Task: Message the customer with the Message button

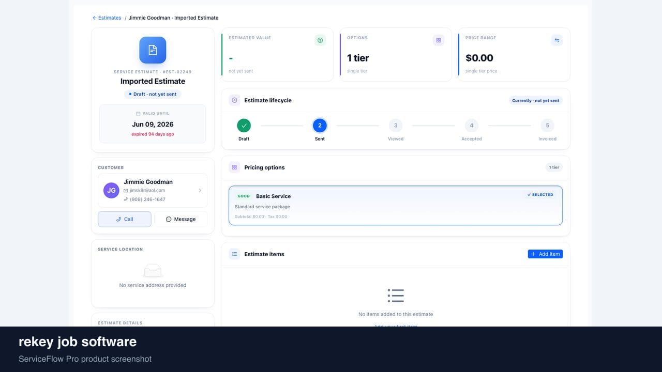Action: [181, 219]
